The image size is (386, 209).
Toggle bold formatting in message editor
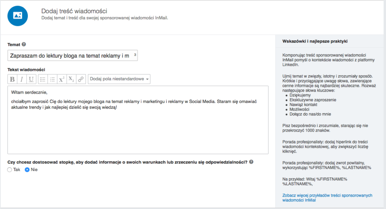point(12,79)
